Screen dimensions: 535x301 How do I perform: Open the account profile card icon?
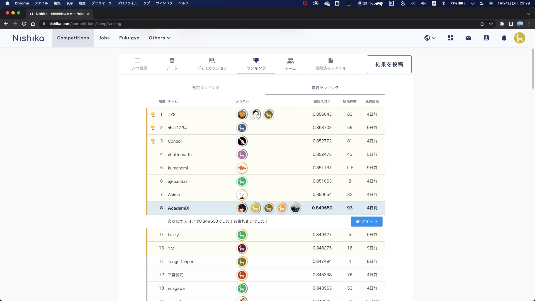[486, 38]
